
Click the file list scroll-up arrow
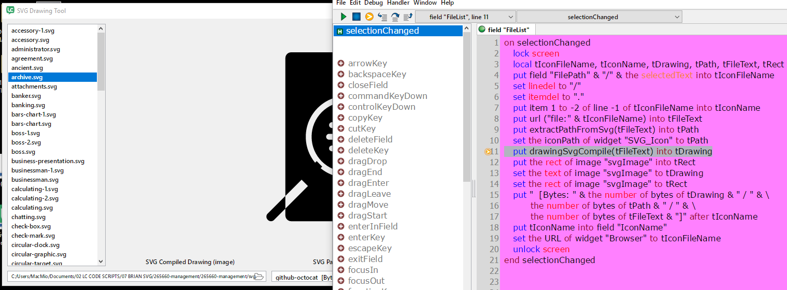click(x=101, y=28)
